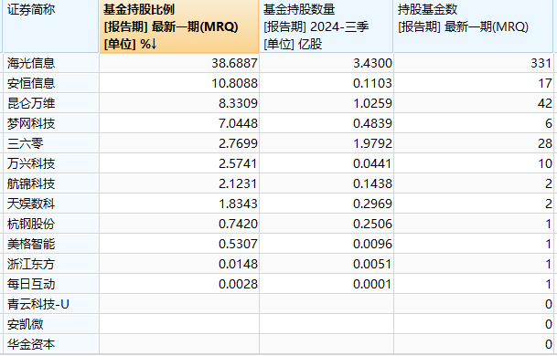This screenshot has width=557, height=356.
Task: Click the 1.0259 share quantity cell
Action: click(x=327, y=103)
